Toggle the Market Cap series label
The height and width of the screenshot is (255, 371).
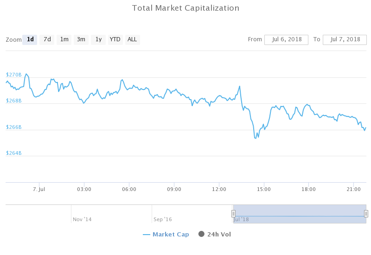coord(171,234)
